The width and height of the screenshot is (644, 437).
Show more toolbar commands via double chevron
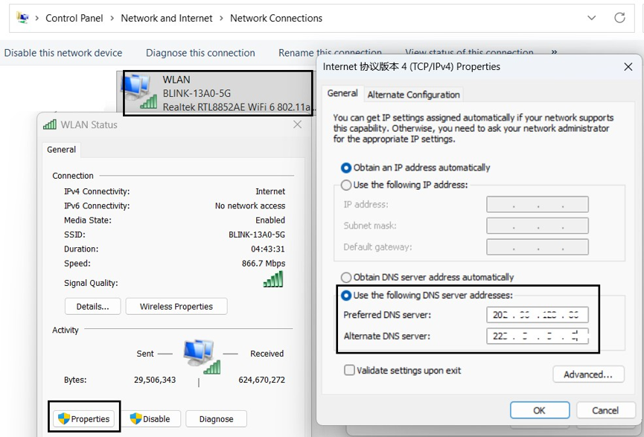[x=554, y=52]
